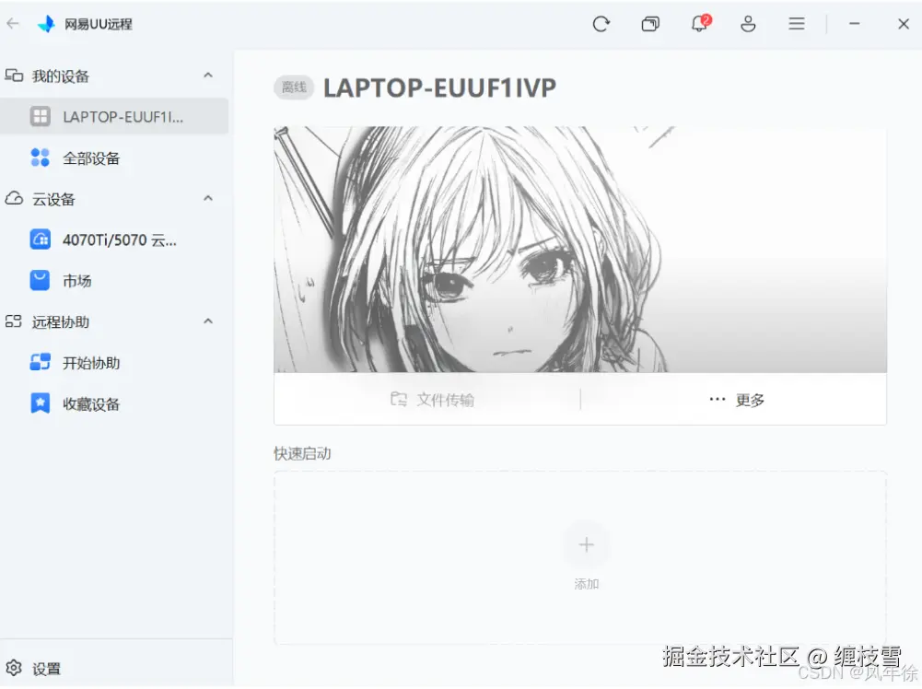Open the multi-window sessions icon
The height and width of the screenshot is (689, 922).
click(x=650, y=24)
